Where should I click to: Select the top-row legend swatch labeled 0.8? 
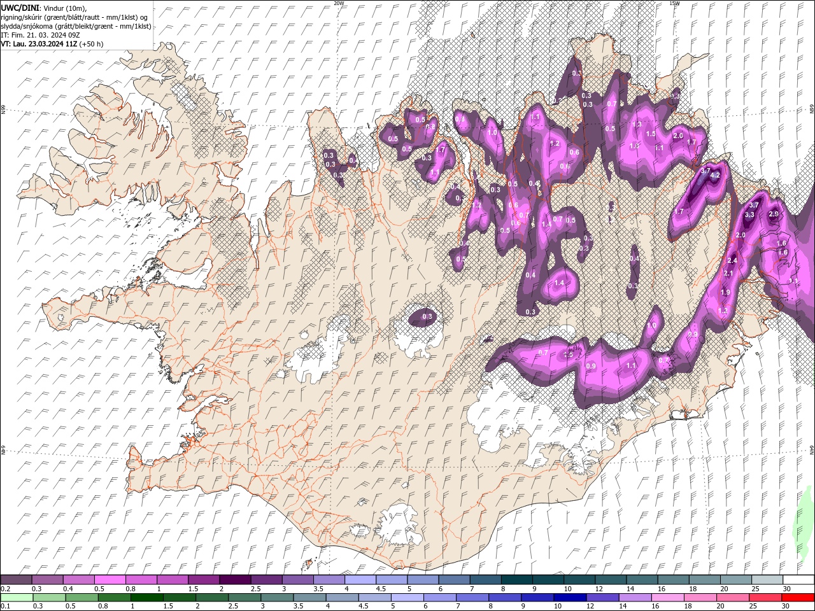click(141, 580)
